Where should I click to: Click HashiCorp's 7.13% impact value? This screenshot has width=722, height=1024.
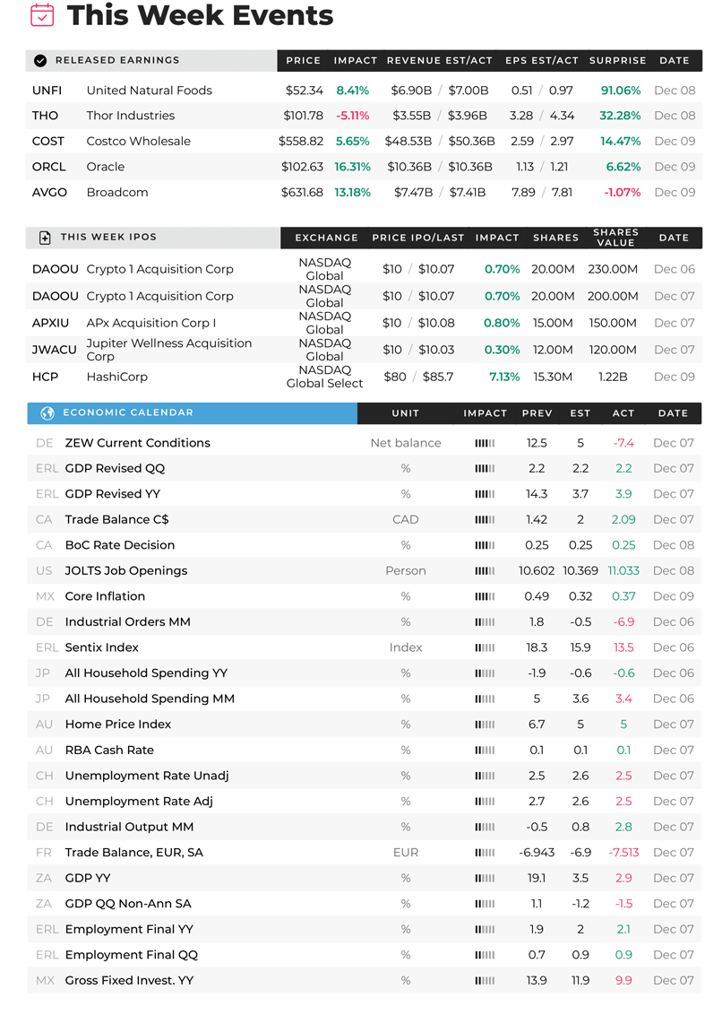(x=505, y=377)
